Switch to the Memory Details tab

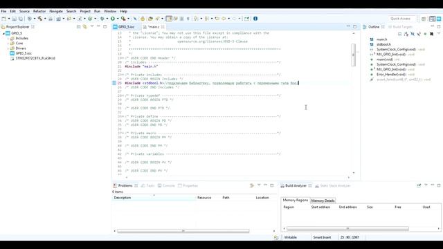tap(323, 201)
